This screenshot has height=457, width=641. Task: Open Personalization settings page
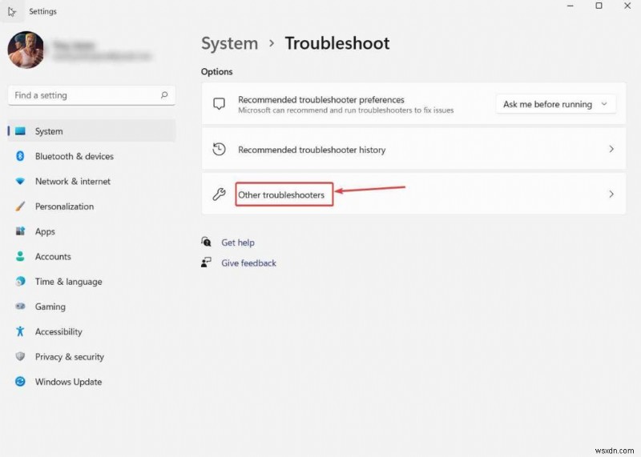(x=91, y=206)
